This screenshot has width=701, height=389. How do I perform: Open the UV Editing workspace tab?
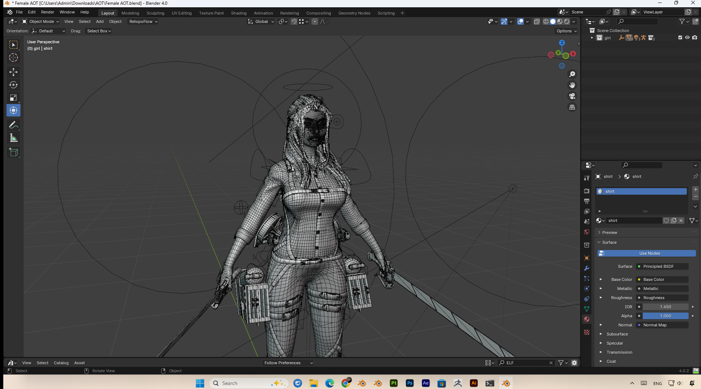(x=182, y=13)
